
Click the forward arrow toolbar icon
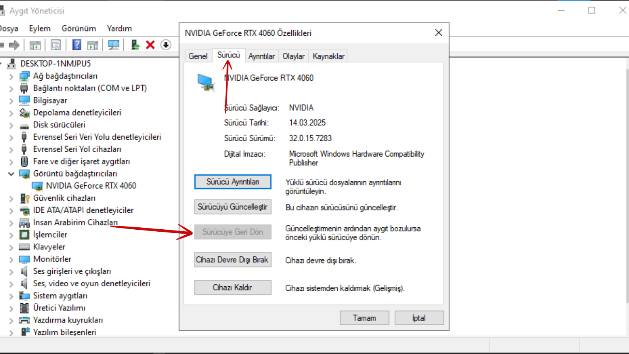pos(14,45)
